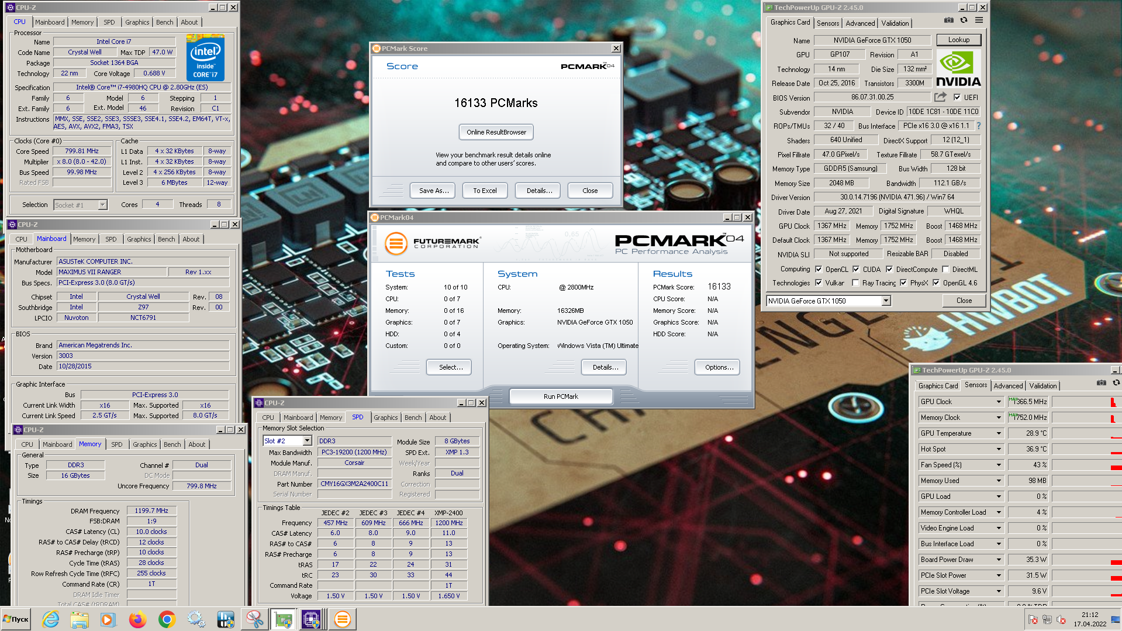1122x631 pixels.
Task: Expand the Hot Spot sensor dropdown
Action: tap(999, 449)
